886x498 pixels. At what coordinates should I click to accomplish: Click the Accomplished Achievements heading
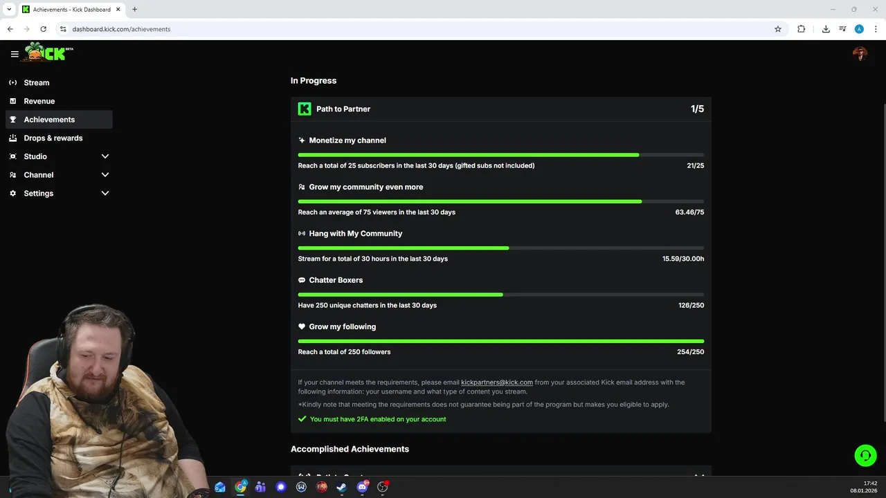tap(350, 449)
